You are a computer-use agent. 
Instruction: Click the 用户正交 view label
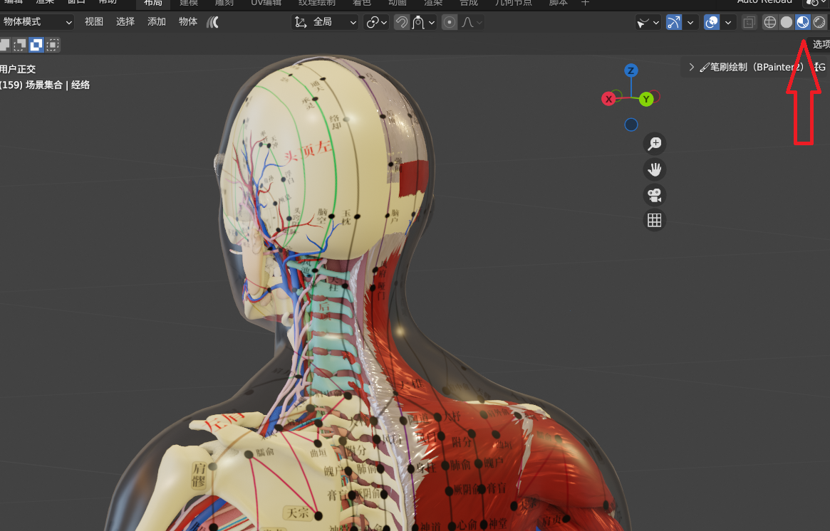coord(18,69)
